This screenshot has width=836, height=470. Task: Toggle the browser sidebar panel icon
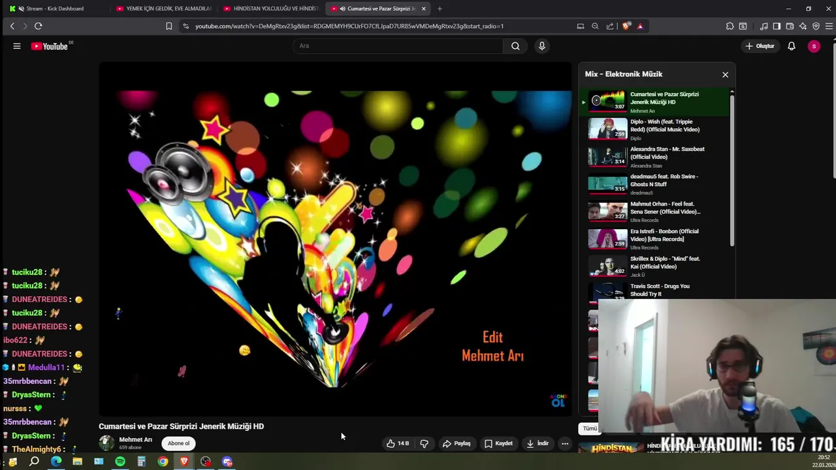pos(777,26)
